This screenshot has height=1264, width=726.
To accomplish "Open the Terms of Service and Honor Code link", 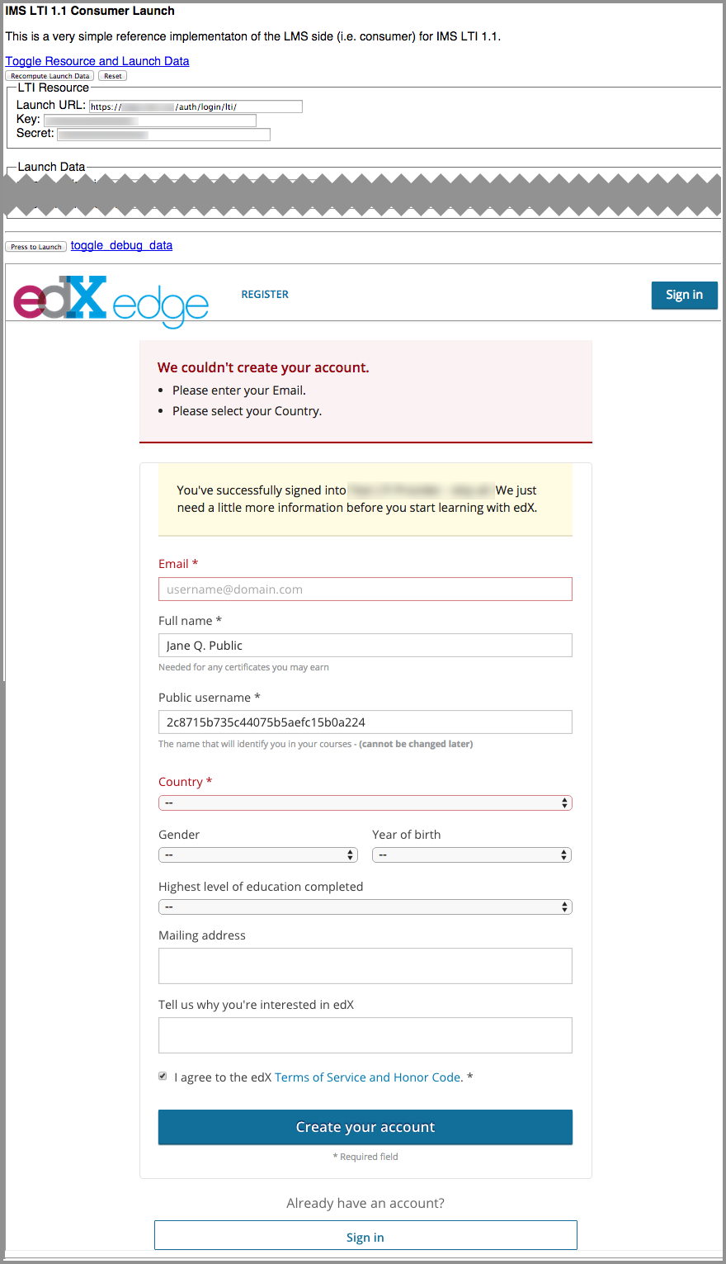I will coord(368,1077).
